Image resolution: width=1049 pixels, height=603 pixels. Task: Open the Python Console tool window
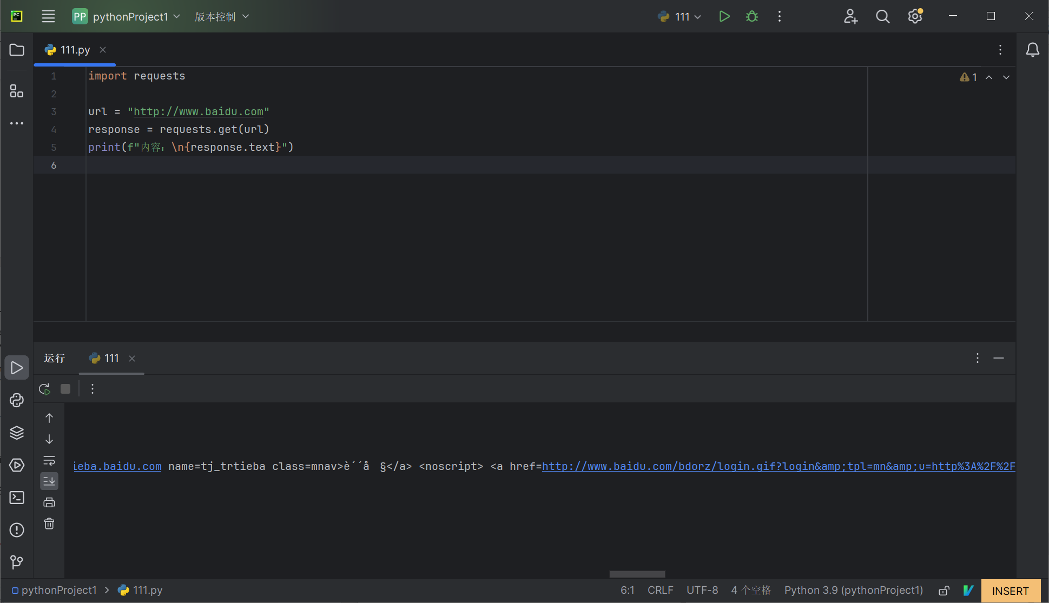point(17,400)
